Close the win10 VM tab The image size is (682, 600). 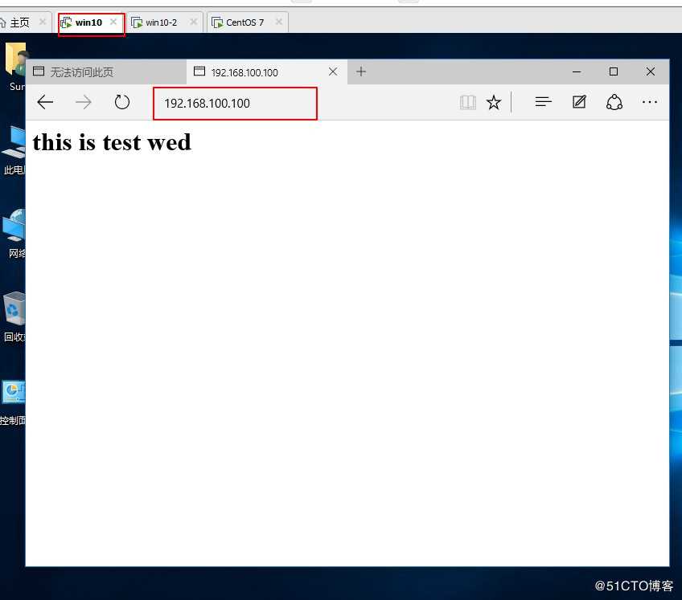(x=113, y=22)
